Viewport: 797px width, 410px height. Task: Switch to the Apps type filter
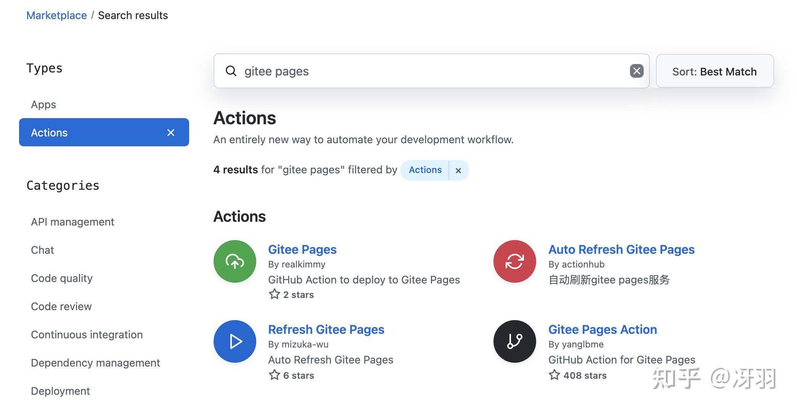[x=43, y=104]
